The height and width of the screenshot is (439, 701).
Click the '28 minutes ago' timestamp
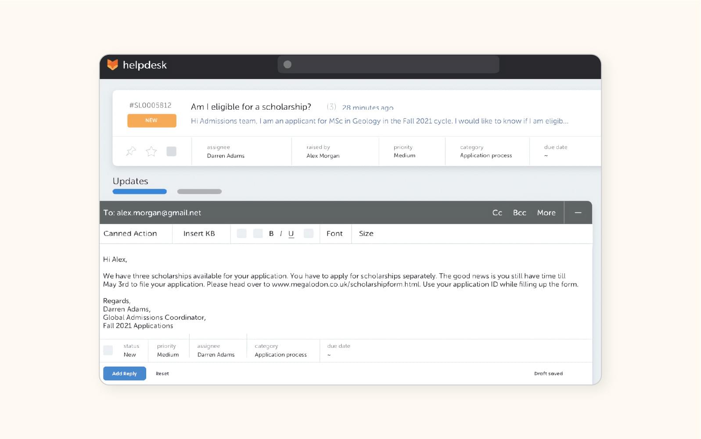click(x=368, y=107)
